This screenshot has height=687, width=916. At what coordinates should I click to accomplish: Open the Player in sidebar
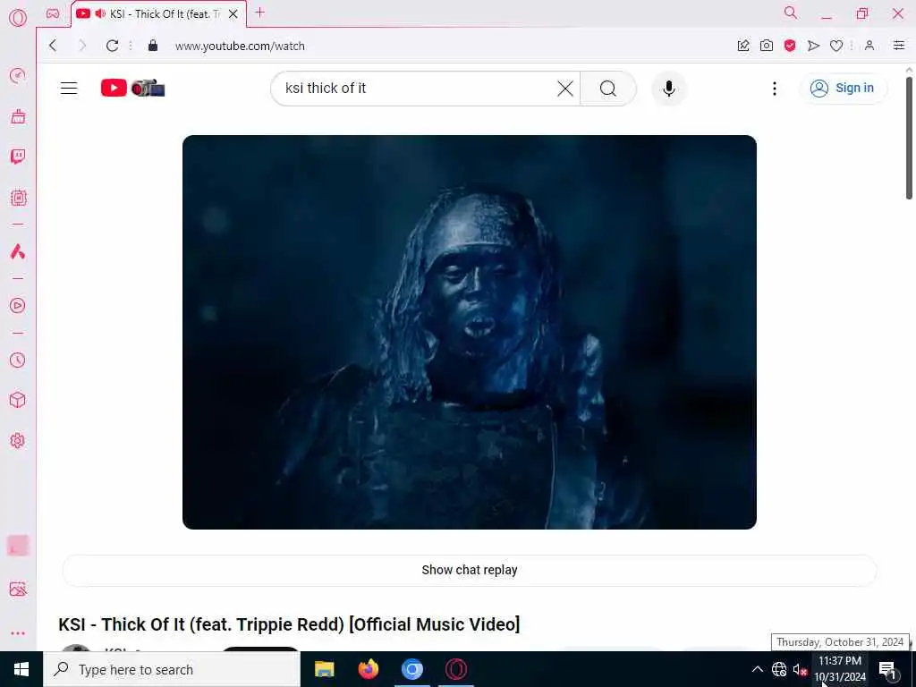tap(18, 306)
